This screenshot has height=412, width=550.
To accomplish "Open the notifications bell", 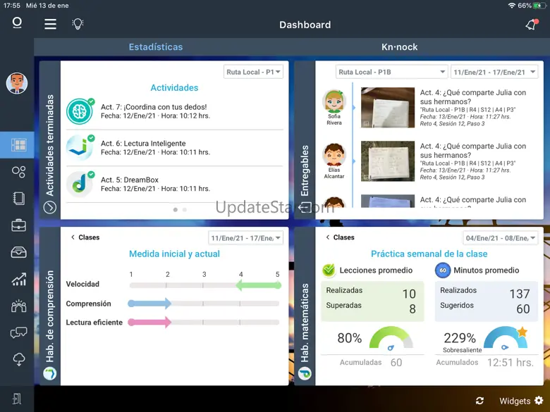I will [x=532, y=25].
